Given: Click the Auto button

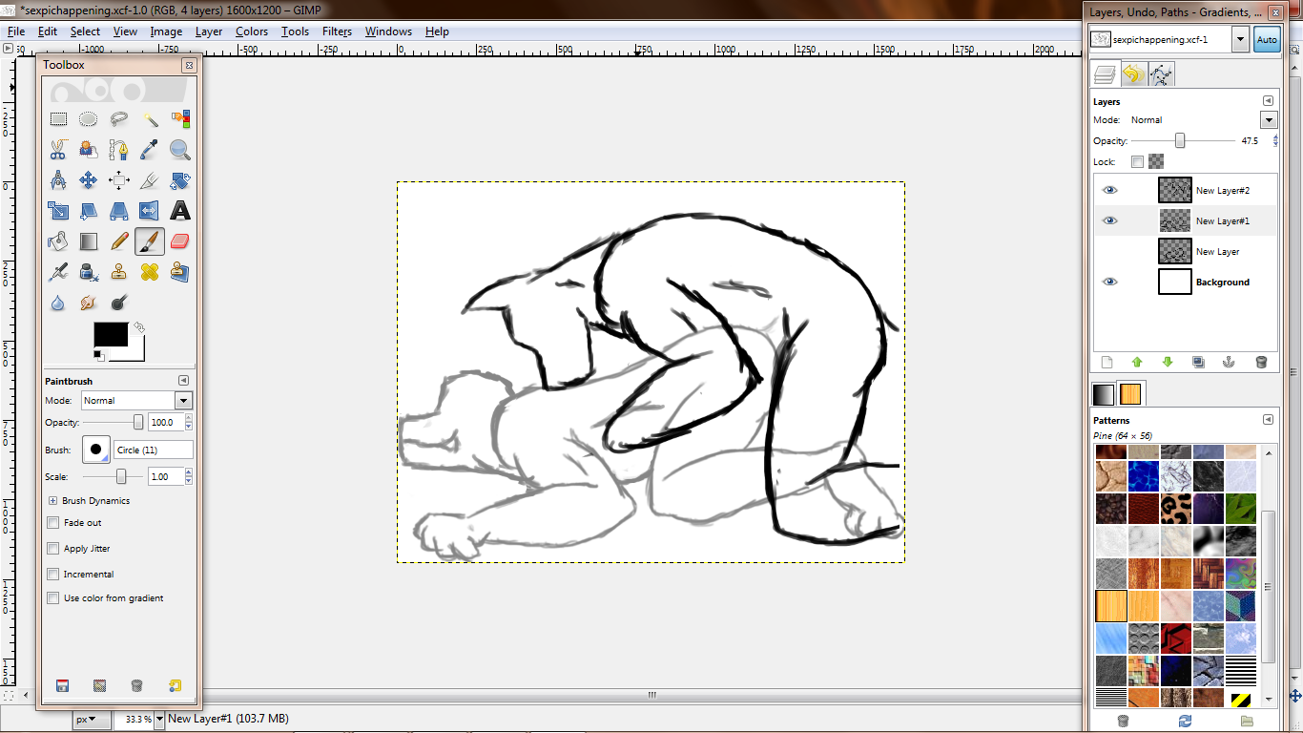Looking at the screenshot, I should coord(1266,40).
